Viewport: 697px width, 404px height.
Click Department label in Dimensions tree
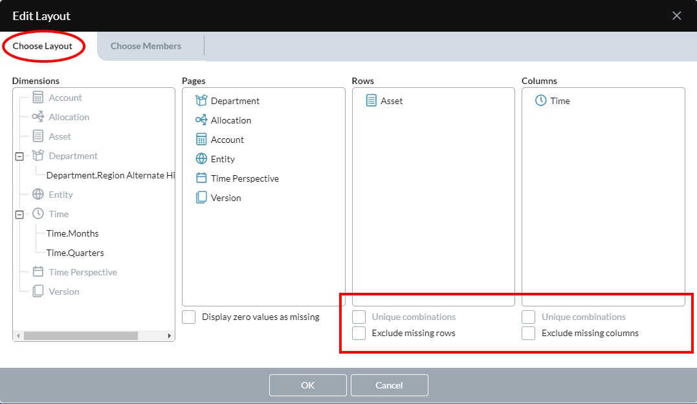coord(73,156)
